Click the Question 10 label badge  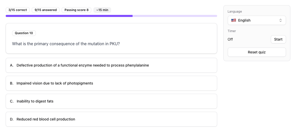click(x=24, y=33)
